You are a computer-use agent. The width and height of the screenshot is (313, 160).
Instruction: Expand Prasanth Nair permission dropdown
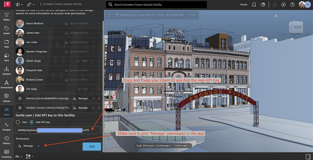(93, 70)
